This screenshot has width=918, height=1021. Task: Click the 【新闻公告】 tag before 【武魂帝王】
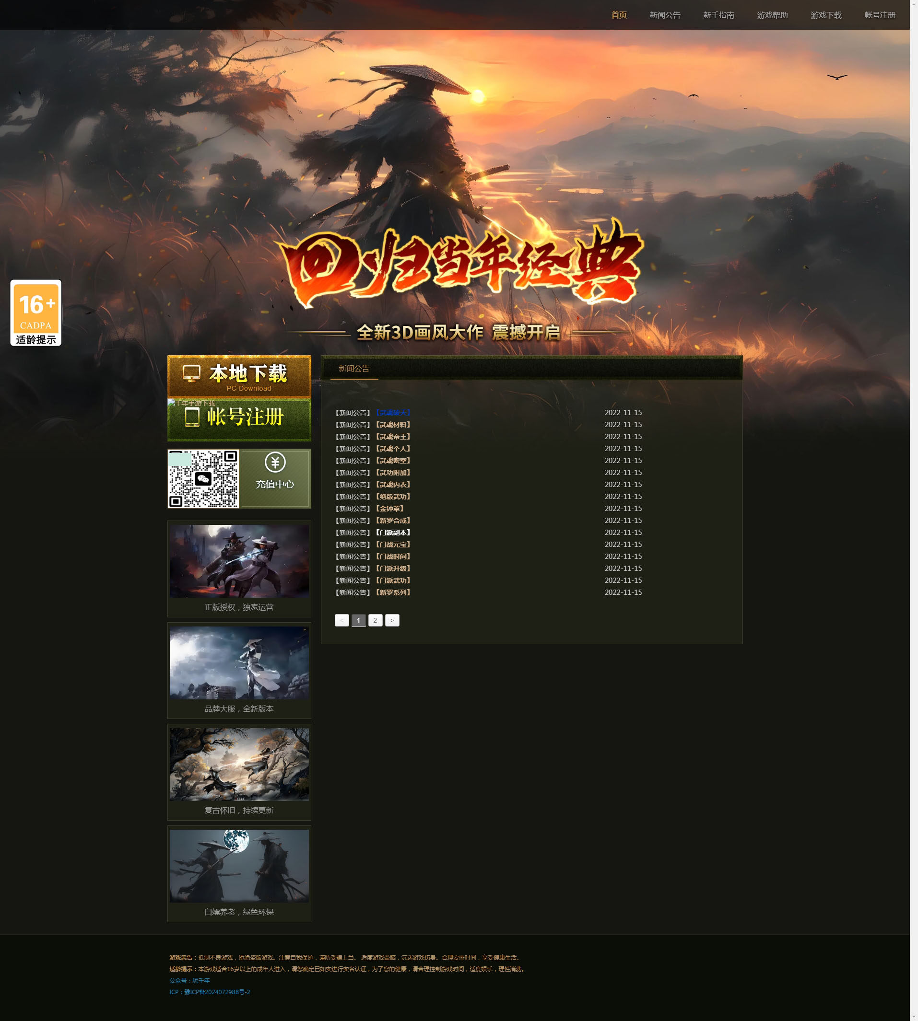[353, 437]
